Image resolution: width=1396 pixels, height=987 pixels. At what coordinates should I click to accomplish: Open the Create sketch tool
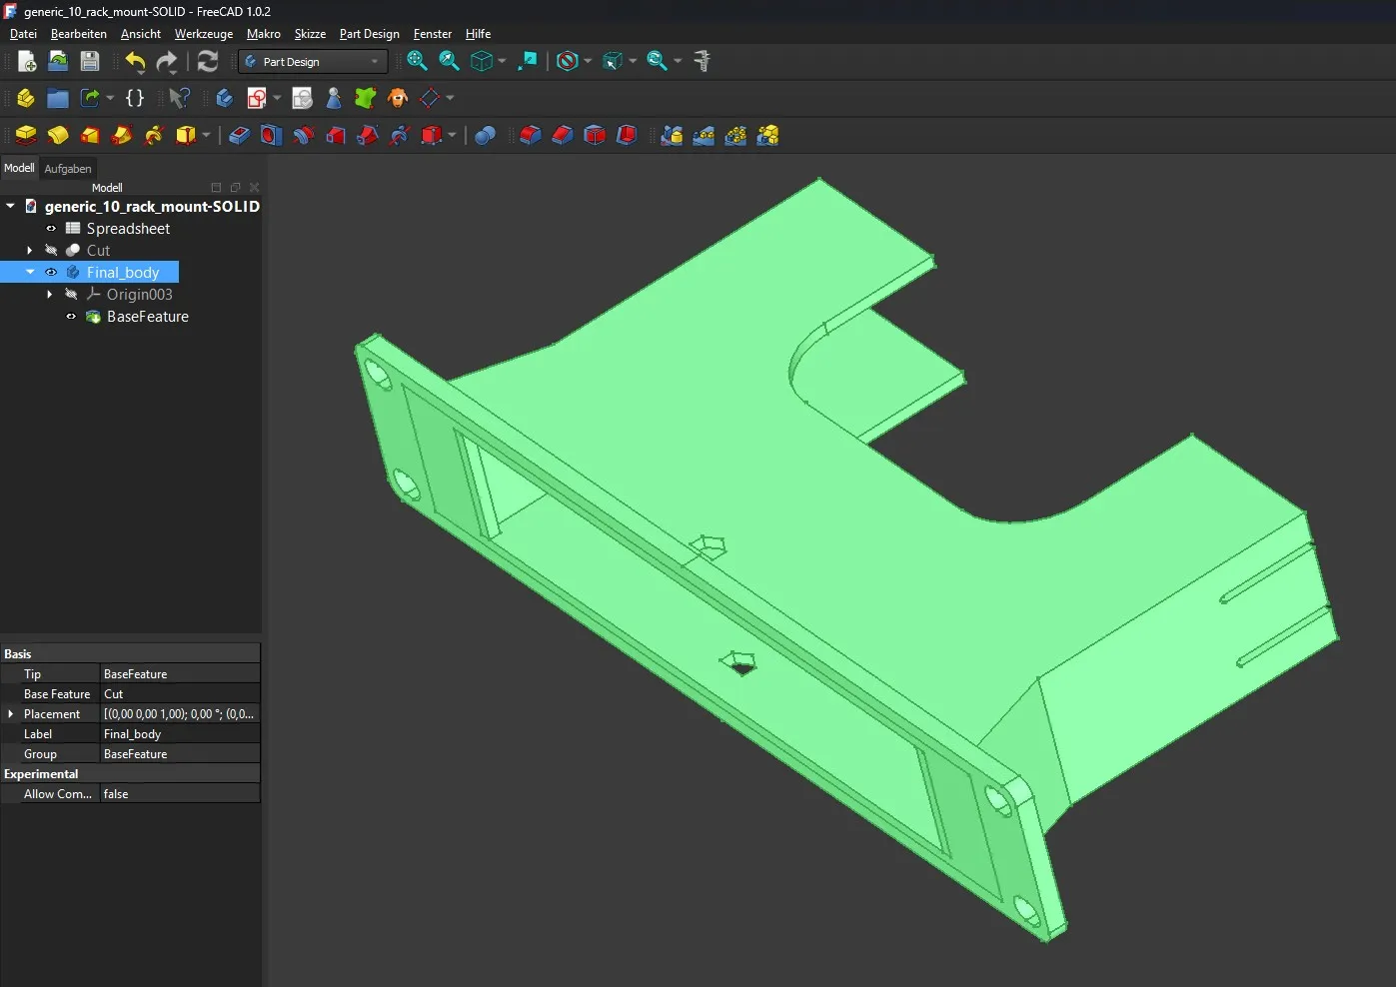coord(258,98)
